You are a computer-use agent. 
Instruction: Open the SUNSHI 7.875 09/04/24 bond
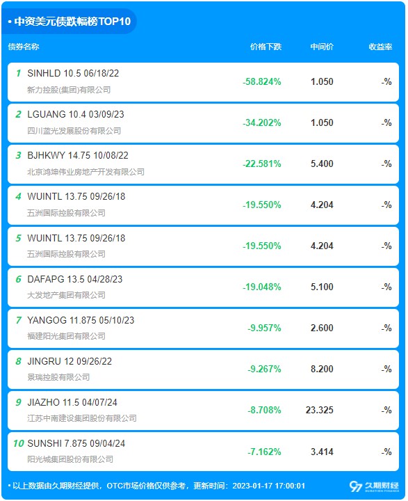point(76,443)
